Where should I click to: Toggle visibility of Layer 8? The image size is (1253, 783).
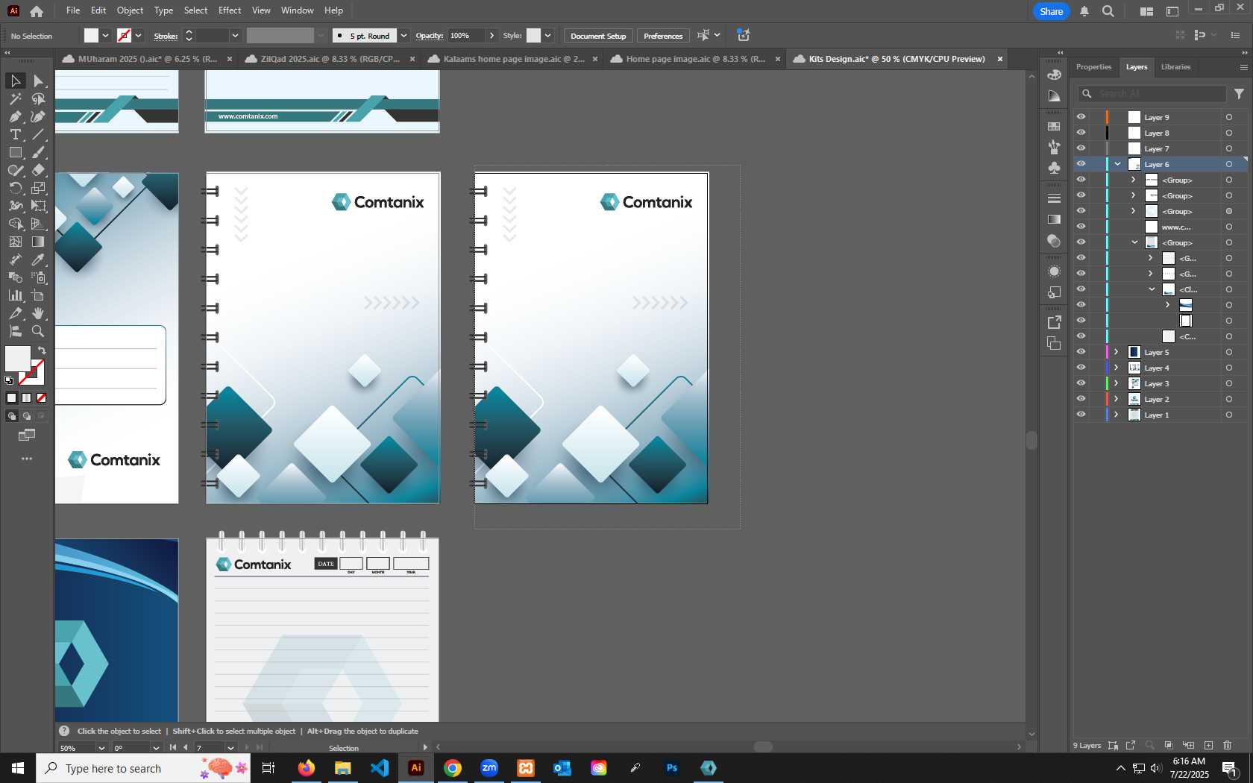pyautogui.click(x=1081, y=133)
